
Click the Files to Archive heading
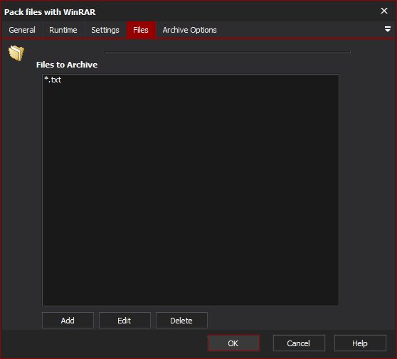67,65
